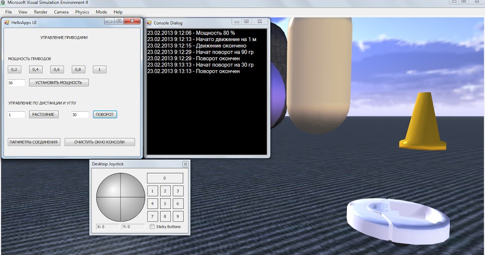
Task: Set drive power with the 0,8 button
Action: click(x=78, y=70)
